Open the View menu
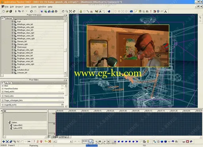 27,7
